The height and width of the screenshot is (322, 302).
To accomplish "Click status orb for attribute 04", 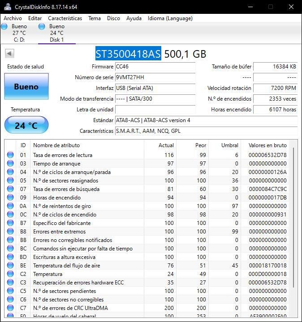I will (x=10, y=172).
